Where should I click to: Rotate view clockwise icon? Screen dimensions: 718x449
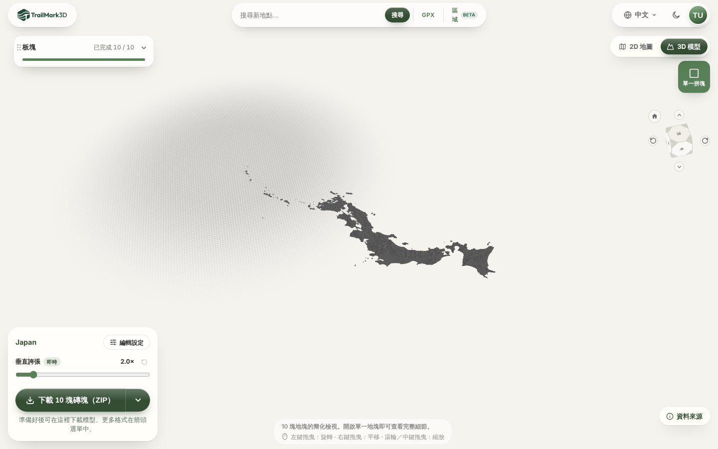[705, 141]
